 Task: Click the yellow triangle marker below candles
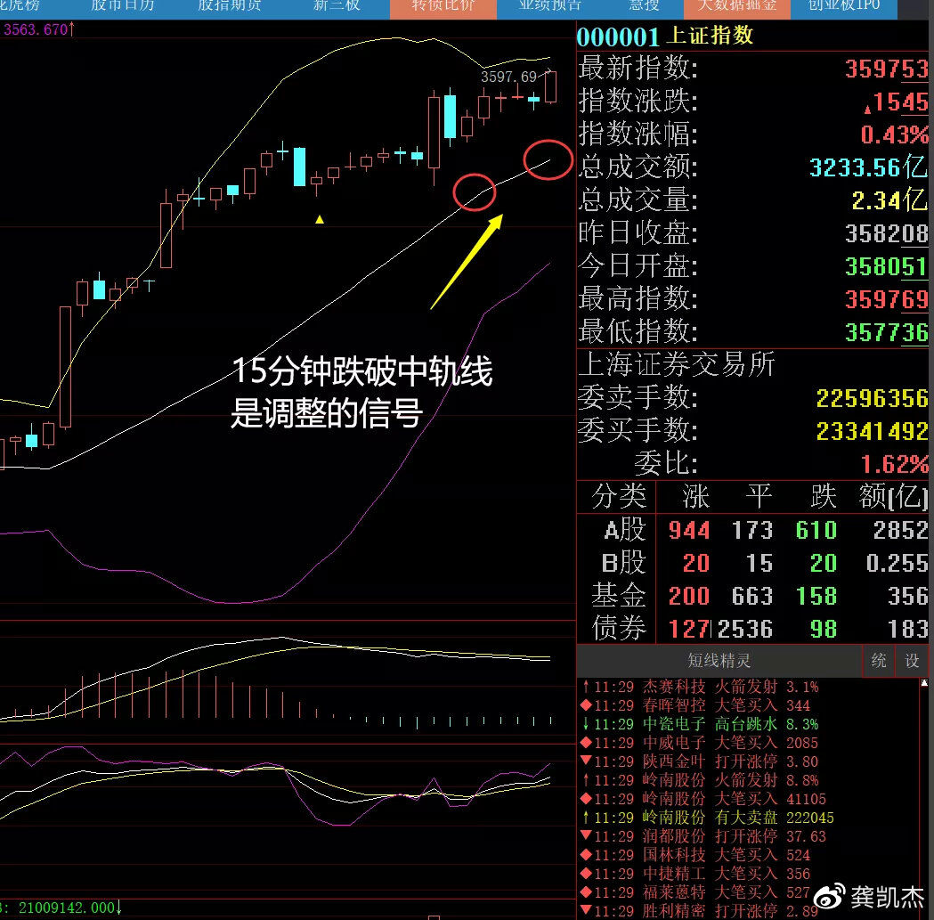pos(320,218)
